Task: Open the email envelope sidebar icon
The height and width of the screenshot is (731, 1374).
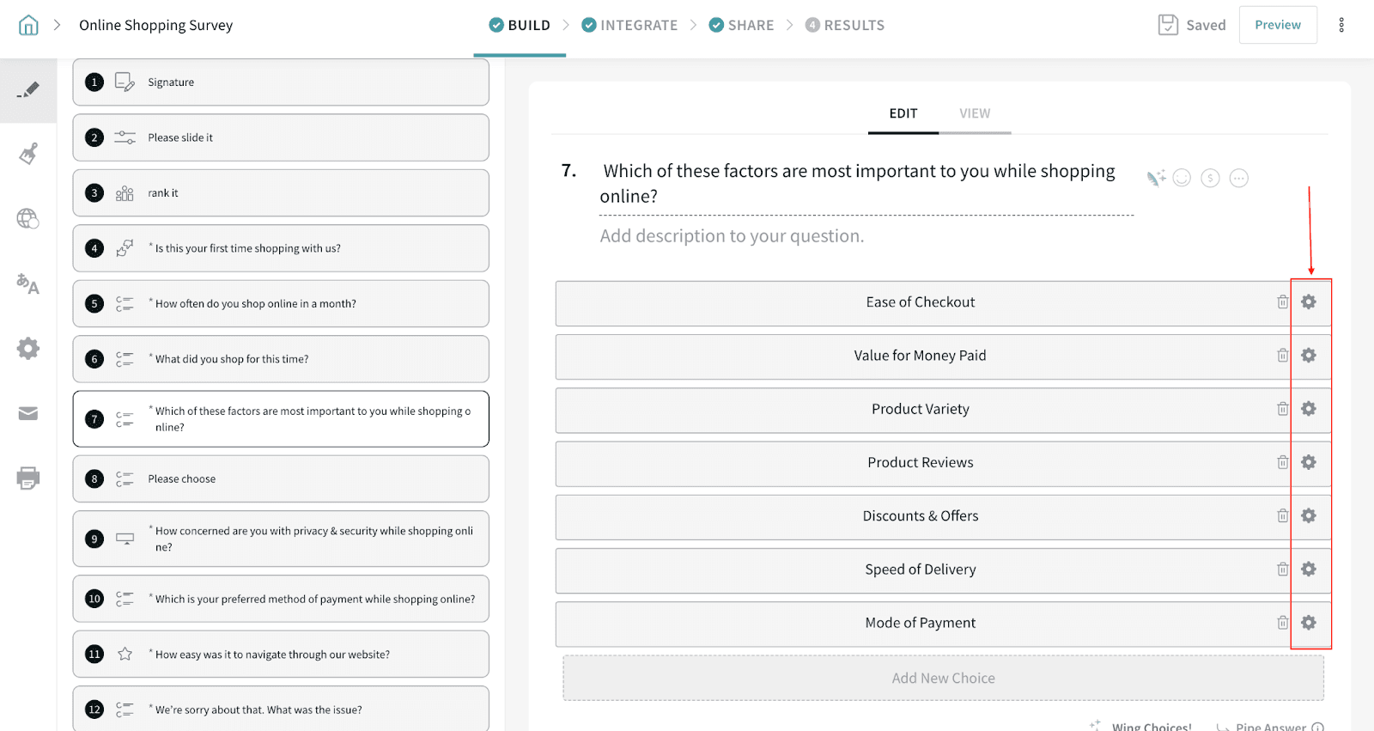Action: 28,414
